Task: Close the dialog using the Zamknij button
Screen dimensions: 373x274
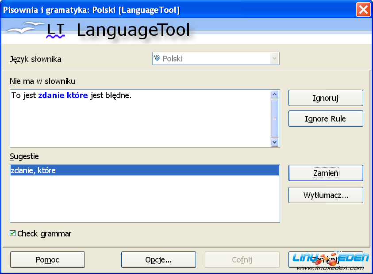Action: (x=326, y=260)
